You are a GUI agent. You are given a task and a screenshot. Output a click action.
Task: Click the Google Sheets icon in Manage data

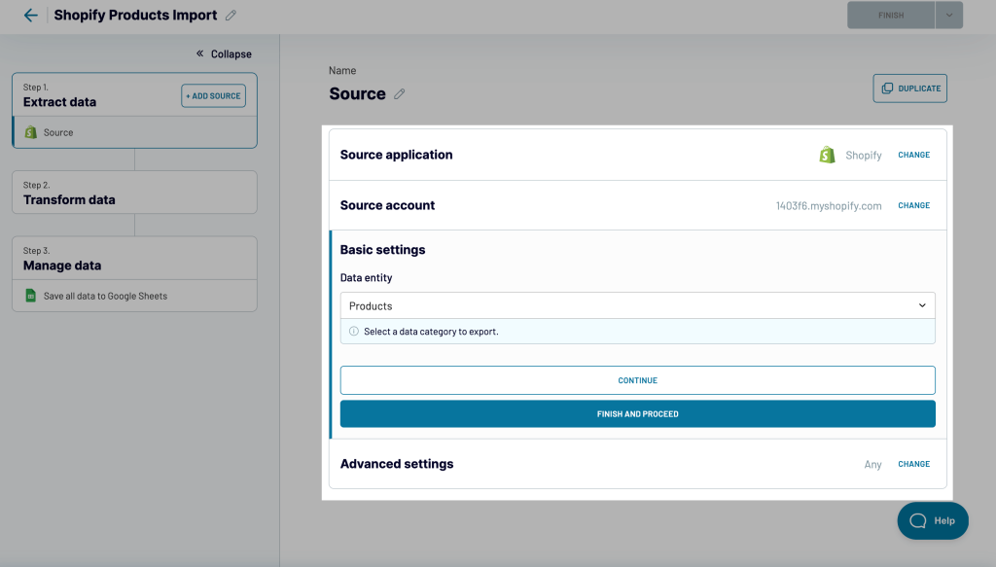click(x=30, y=296)
